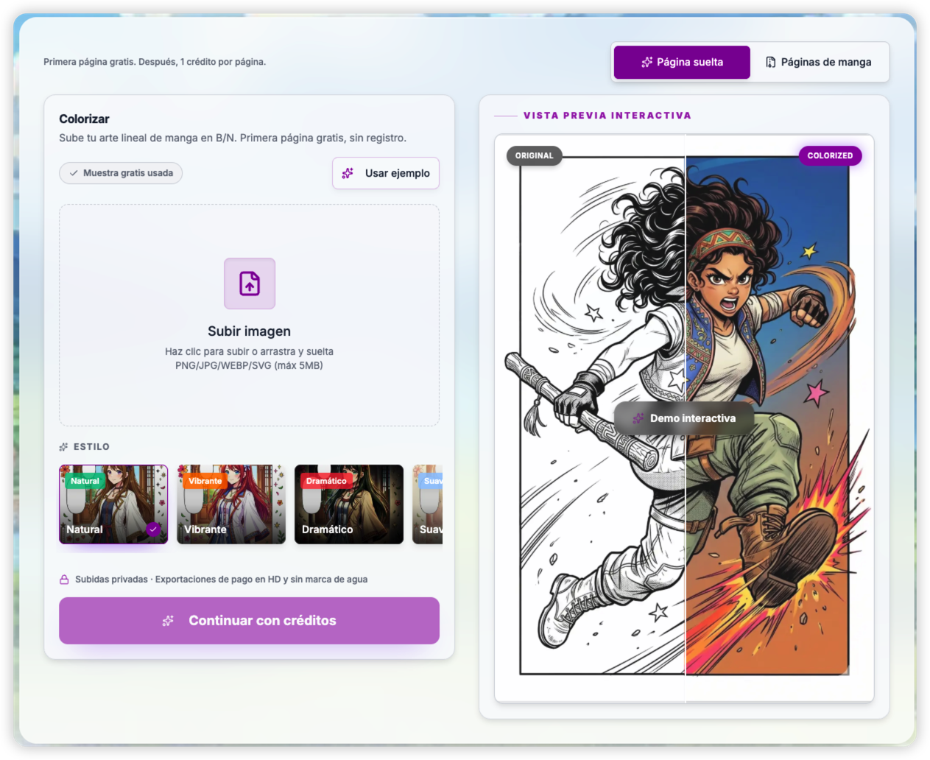Click the sparkle icon in Usar ejemplo

pos(348,173)
